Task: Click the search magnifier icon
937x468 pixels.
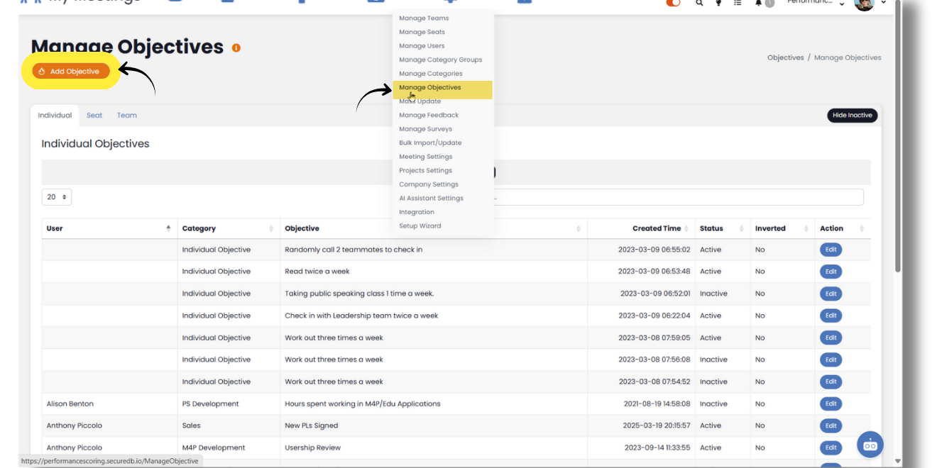Action: tap(699, 4)
